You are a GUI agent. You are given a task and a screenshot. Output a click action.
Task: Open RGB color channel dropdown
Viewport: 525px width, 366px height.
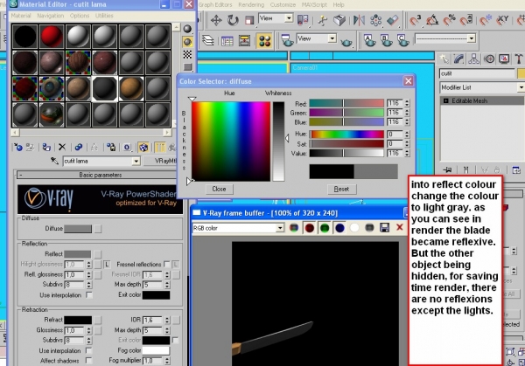click(x=280, y=228)
